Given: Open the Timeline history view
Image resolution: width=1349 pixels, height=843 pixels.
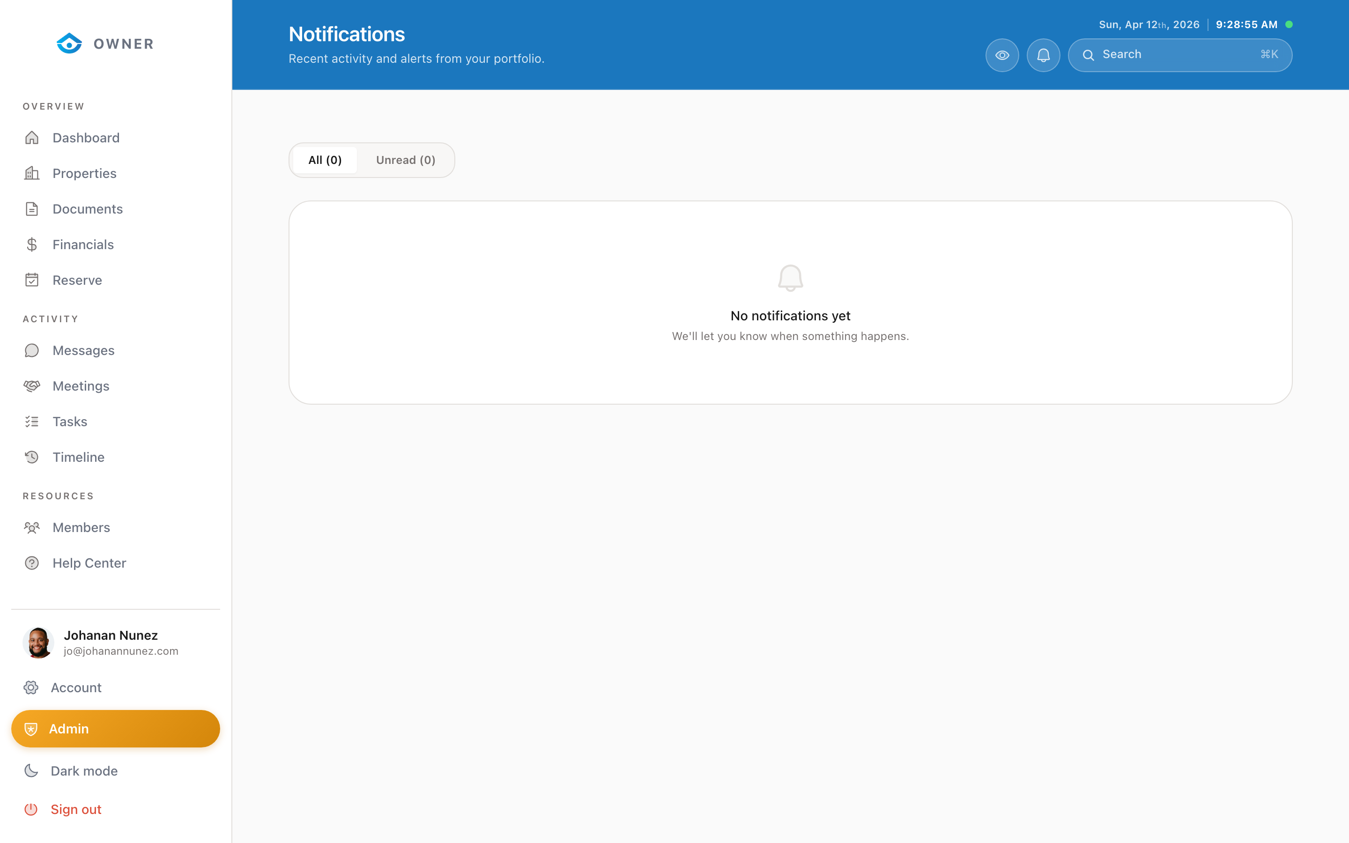Looking at the screenshot, I should click(x=78, y=457).
